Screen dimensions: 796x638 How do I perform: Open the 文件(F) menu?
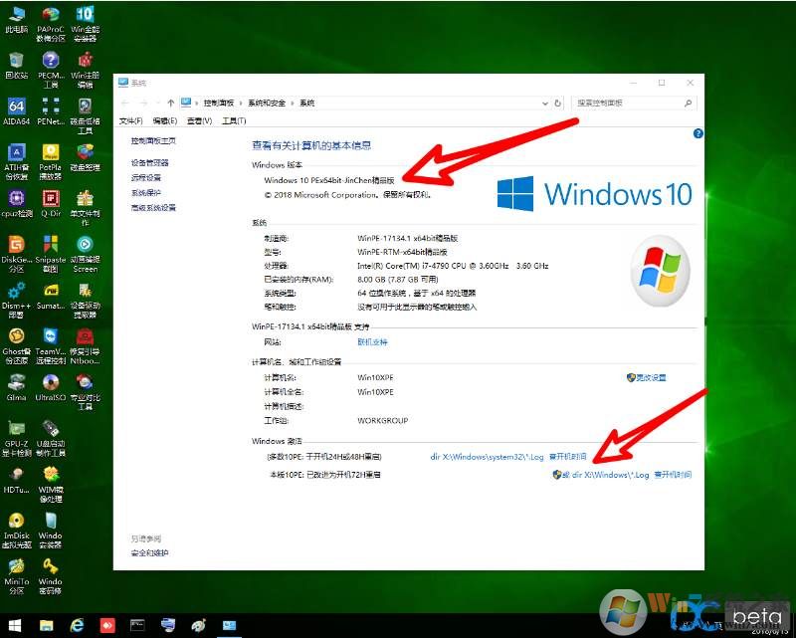click(130, 120)
